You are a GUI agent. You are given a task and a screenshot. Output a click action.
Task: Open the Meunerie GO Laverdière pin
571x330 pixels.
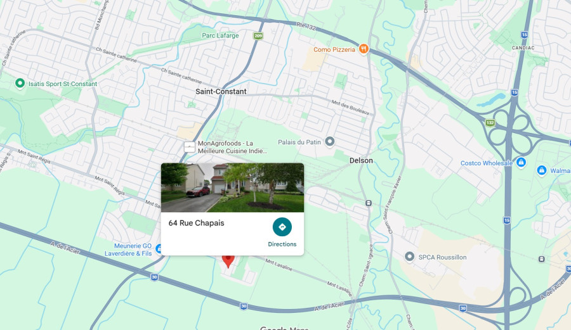(x=159, y=248)
